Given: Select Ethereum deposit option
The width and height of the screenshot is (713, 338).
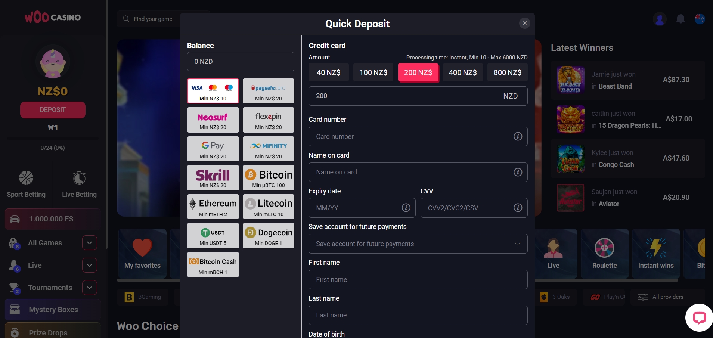Looking at the screenshot, I should point(213,207).
